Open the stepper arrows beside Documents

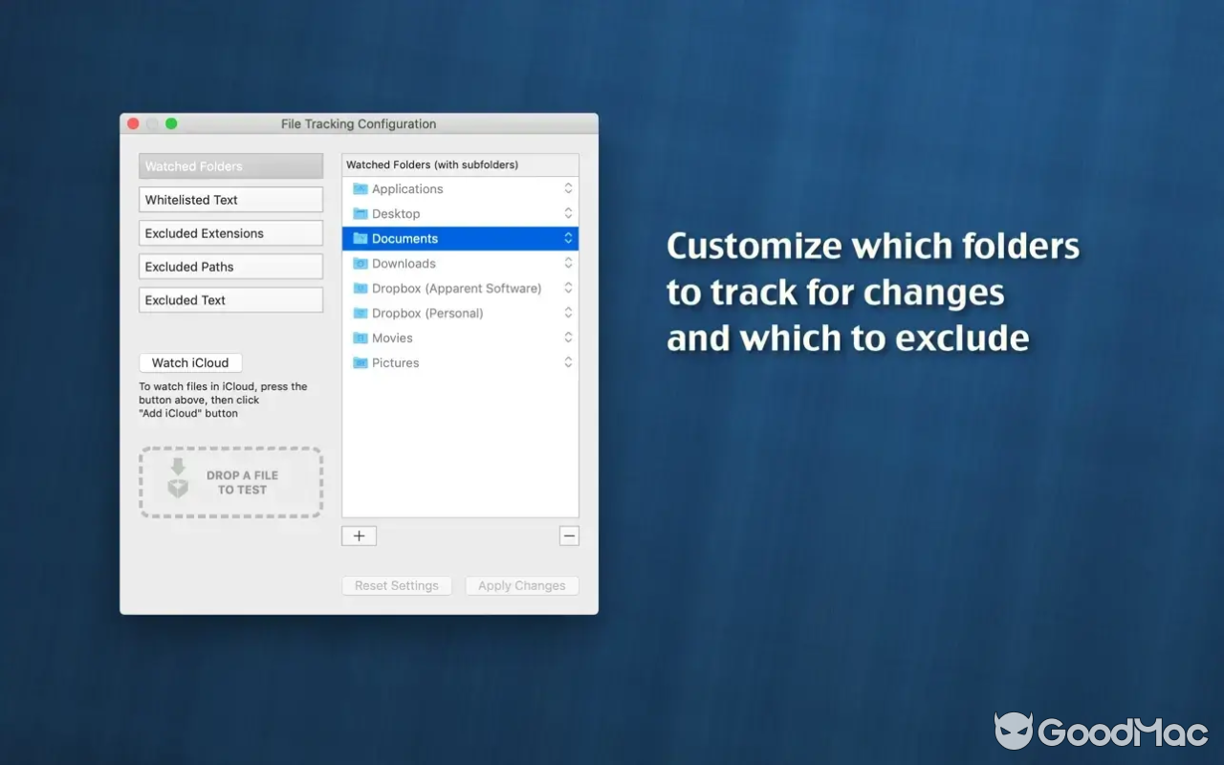point(568,238)
